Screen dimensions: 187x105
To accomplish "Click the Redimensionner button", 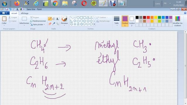I will [x=38, y=21].
